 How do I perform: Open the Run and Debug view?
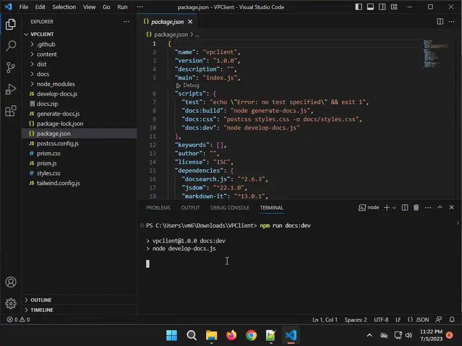11,89
